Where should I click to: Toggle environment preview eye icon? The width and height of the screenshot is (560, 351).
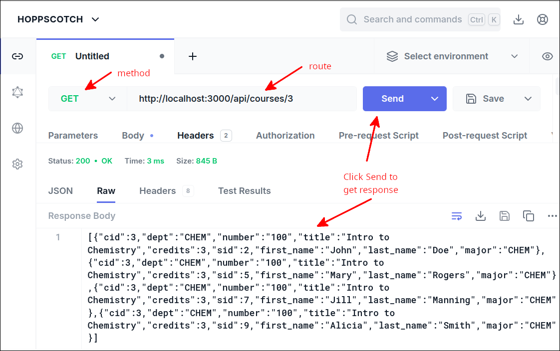pyautogui.click(x=548, y=56)
